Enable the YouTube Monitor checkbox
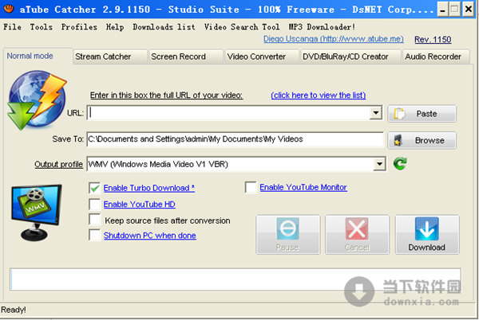The width and height of the screenshot is (479, 320). point(251,188)
